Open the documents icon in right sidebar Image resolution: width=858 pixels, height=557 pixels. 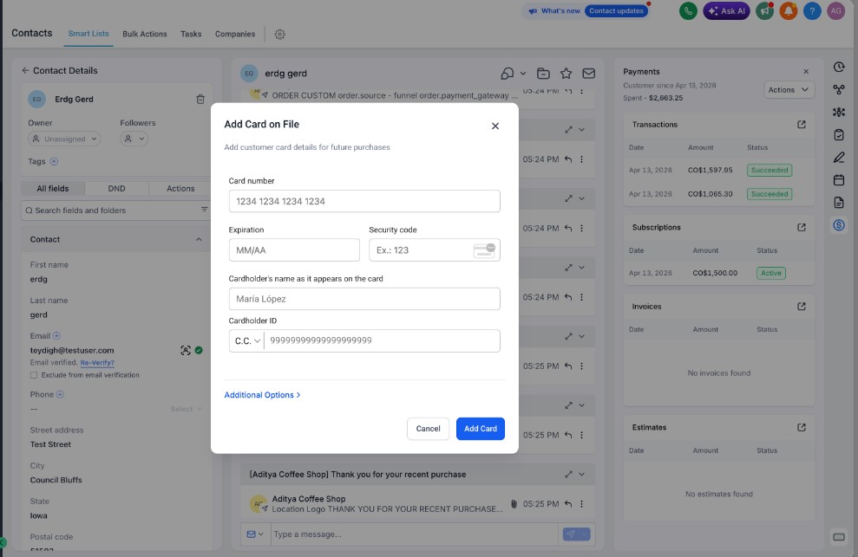pyautogui.click(x=839, y=203)
